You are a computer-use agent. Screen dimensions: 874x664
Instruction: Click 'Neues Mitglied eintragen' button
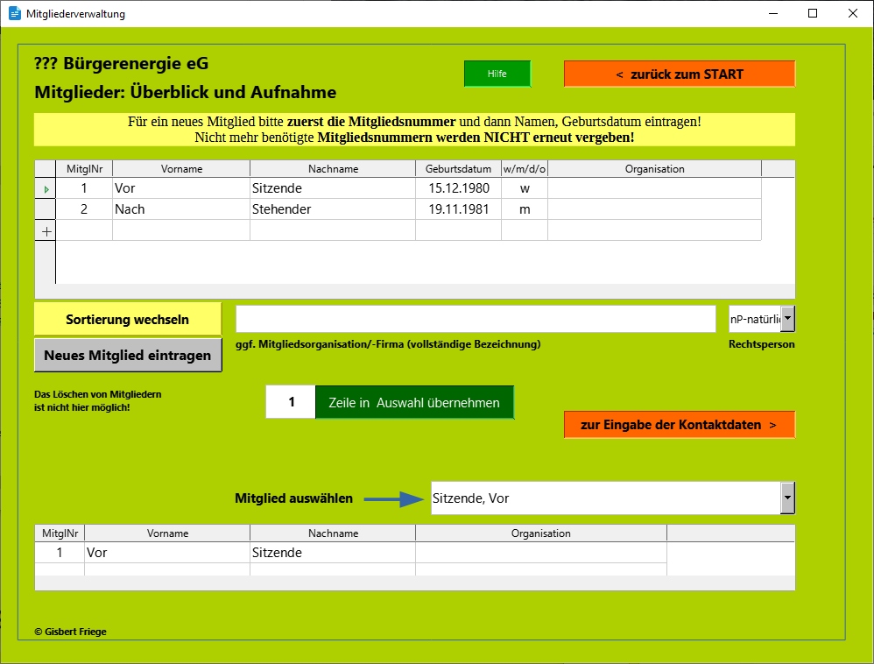pyautogui.click(x=128, y=355)
